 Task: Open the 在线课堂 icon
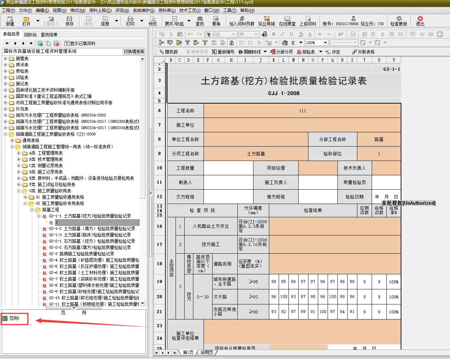click(287, 21)
